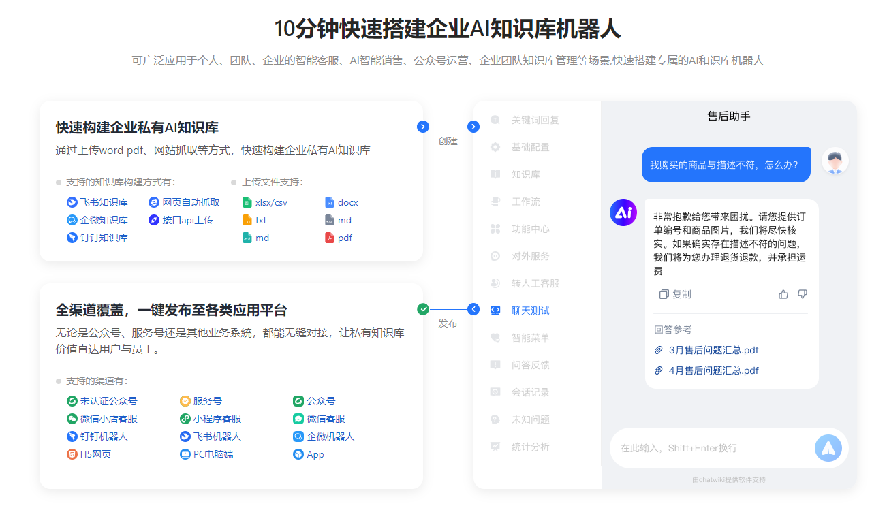Click the blue right-chevron next to 创建

pyautogui.click(x=423, y=127)
